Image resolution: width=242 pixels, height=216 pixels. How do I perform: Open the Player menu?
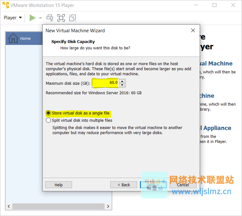tap(13, 18)
